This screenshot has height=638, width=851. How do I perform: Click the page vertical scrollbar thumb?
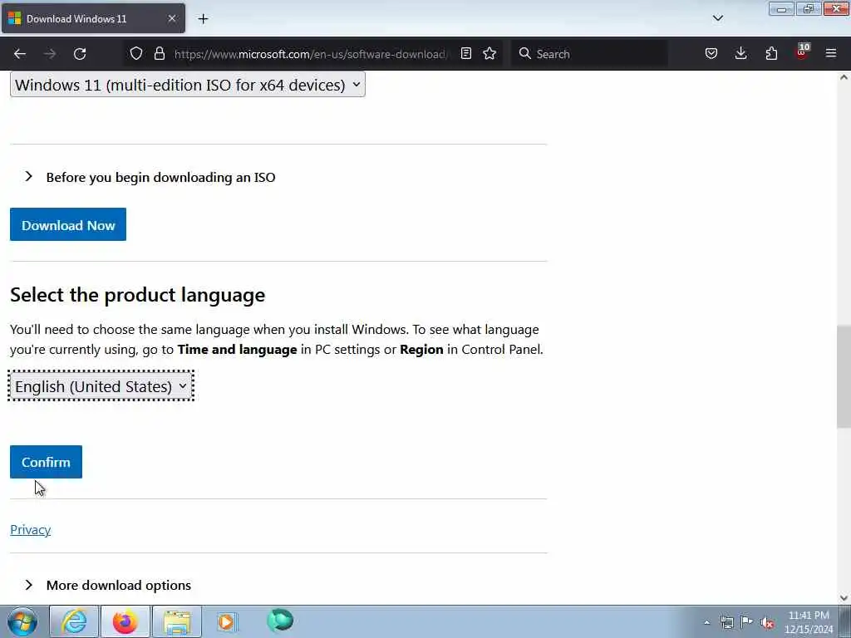pyautogui.click(x=844, y=376)
